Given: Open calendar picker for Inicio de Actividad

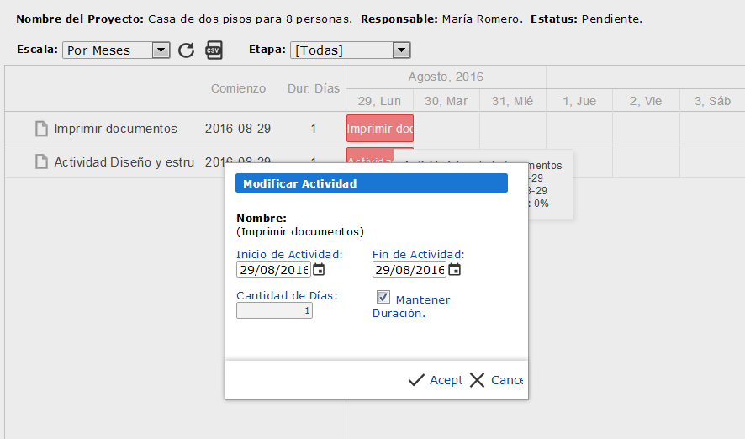Looking at the screenshot, I should click(x=319, y=270).
